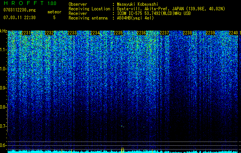This screenshot has width=241, height=153.
Task: Select receiver ICOM IC-575 53.7492 MHz text
Action: (x=154, y=13)
